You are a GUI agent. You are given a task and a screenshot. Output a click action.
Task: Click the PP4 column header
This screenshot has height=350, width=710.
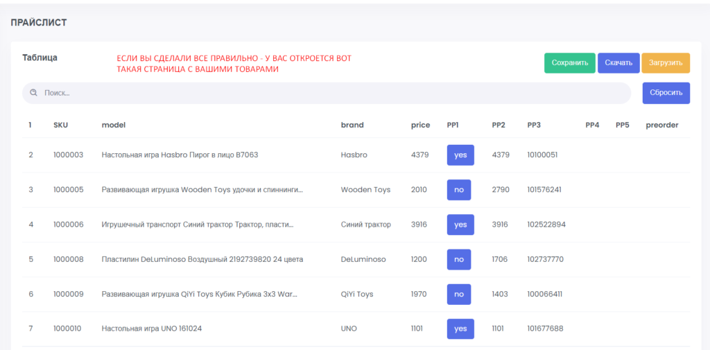592,125
